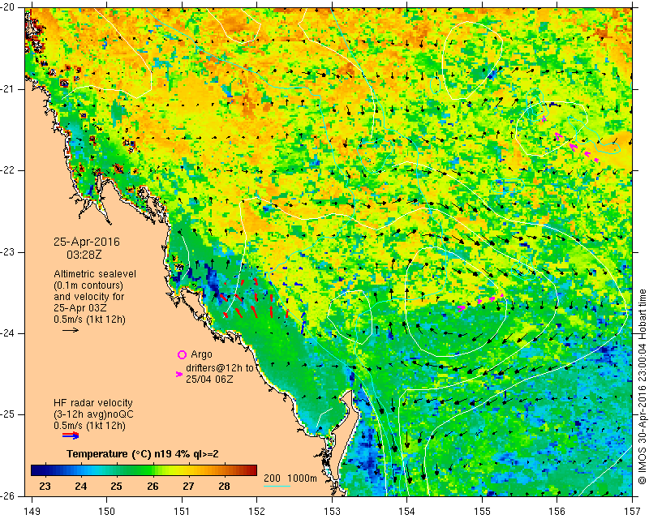The image size is (649, 519).
Task: Click the '(3-12h avg)noQC' text
Action: point(93,414)
